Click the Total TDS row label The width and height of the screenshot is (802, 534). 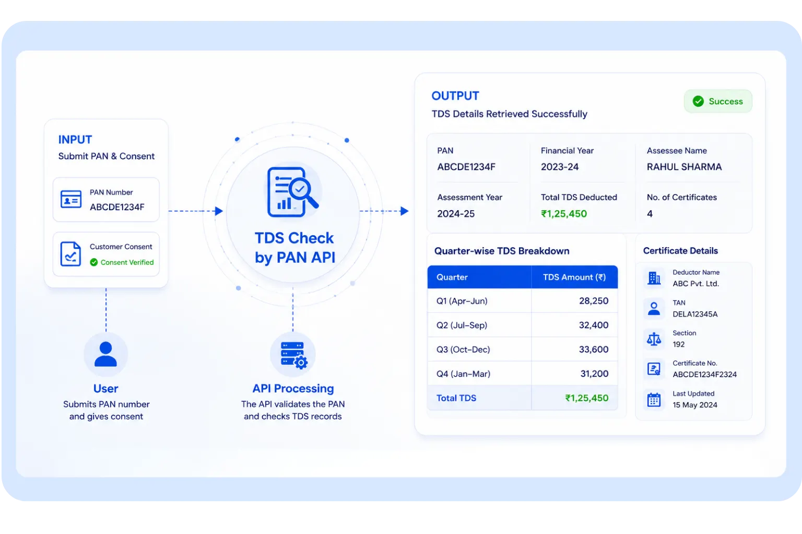tap(456, 398)
